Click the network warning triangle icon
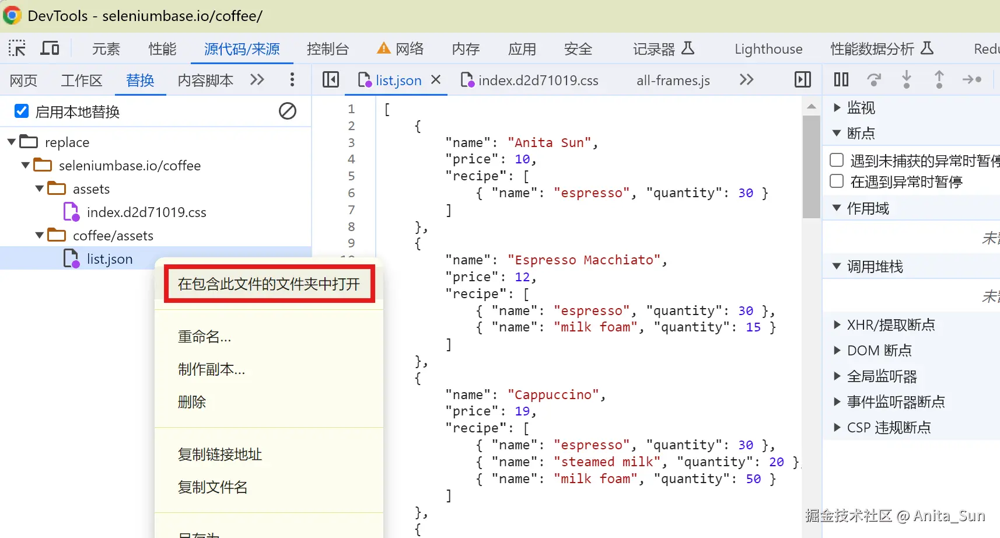Screen dimensions: 1000x538 [383, 48]
